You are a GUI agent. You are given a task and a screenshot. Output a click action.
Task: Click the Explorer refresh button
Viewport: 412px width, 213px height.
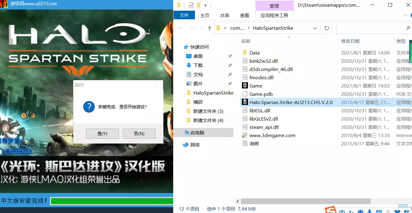coord(327,28)
